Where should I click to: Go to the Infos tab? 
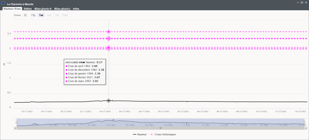coord(76,9)
